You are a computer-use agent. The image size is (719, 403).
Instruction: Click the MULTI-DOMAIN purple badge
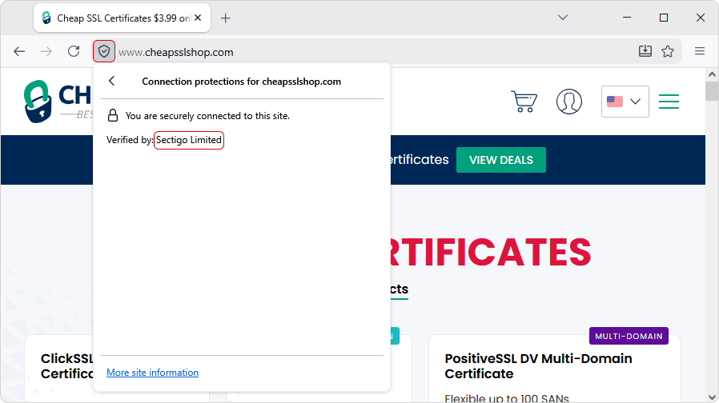pyautogui.click(x=629, y=336)
